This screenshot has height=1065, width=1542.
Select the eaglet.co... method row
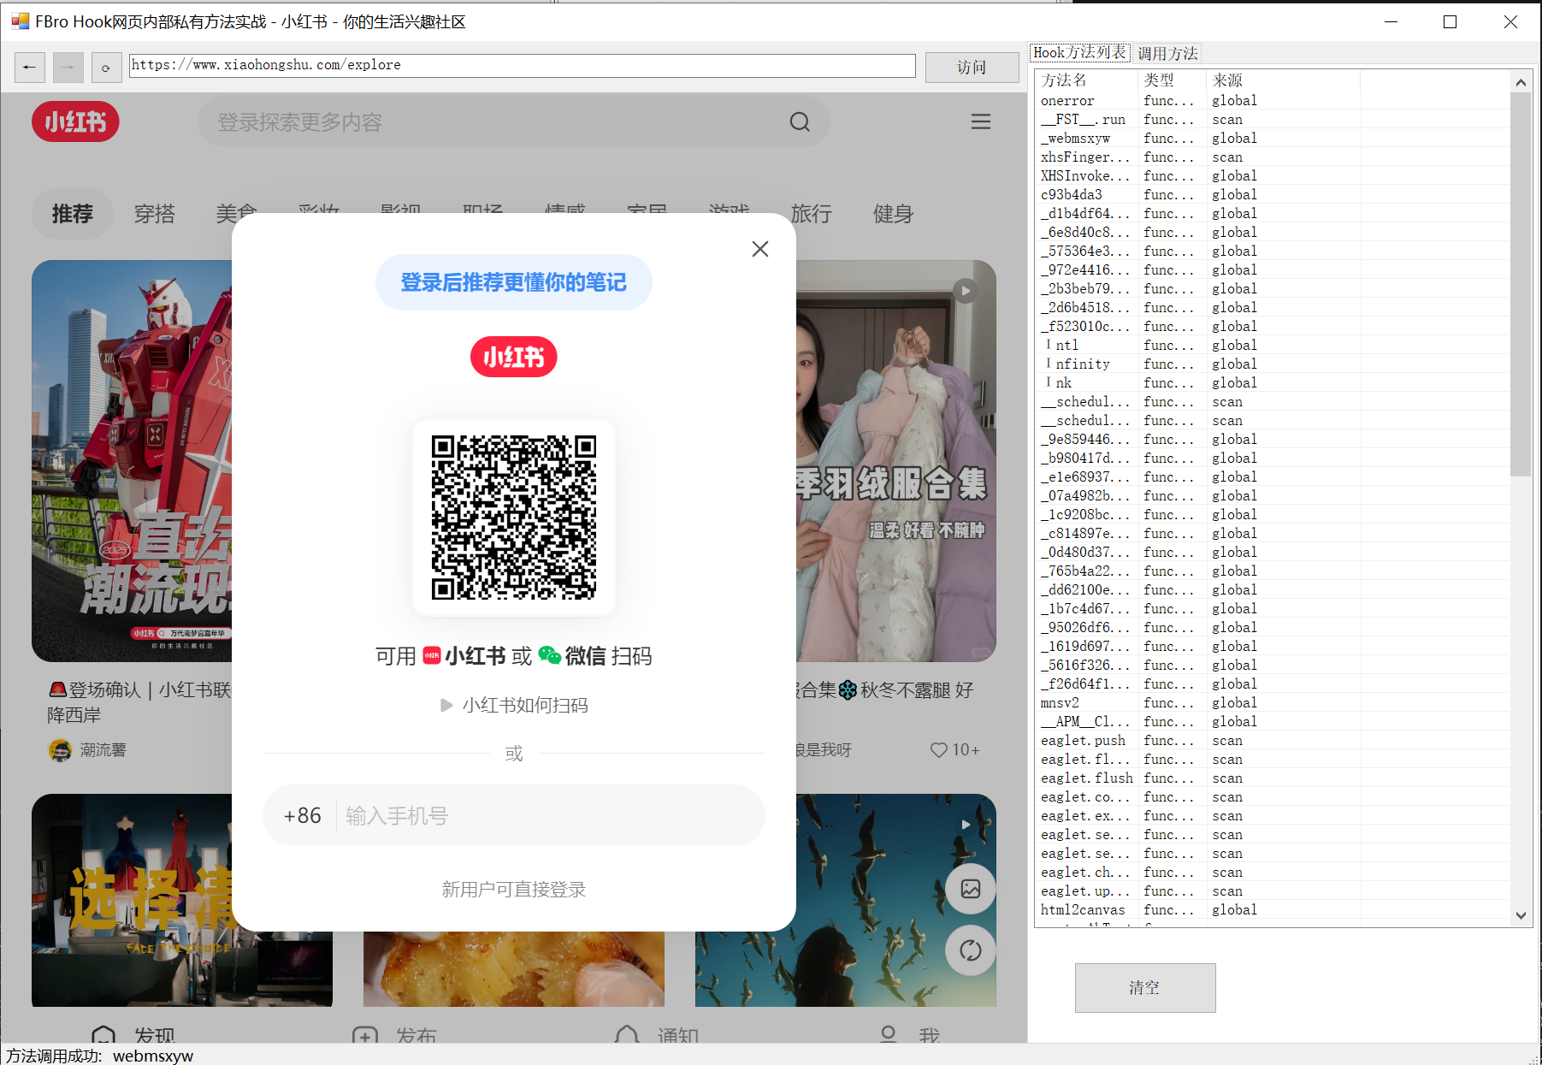[x=1272, y=797]
